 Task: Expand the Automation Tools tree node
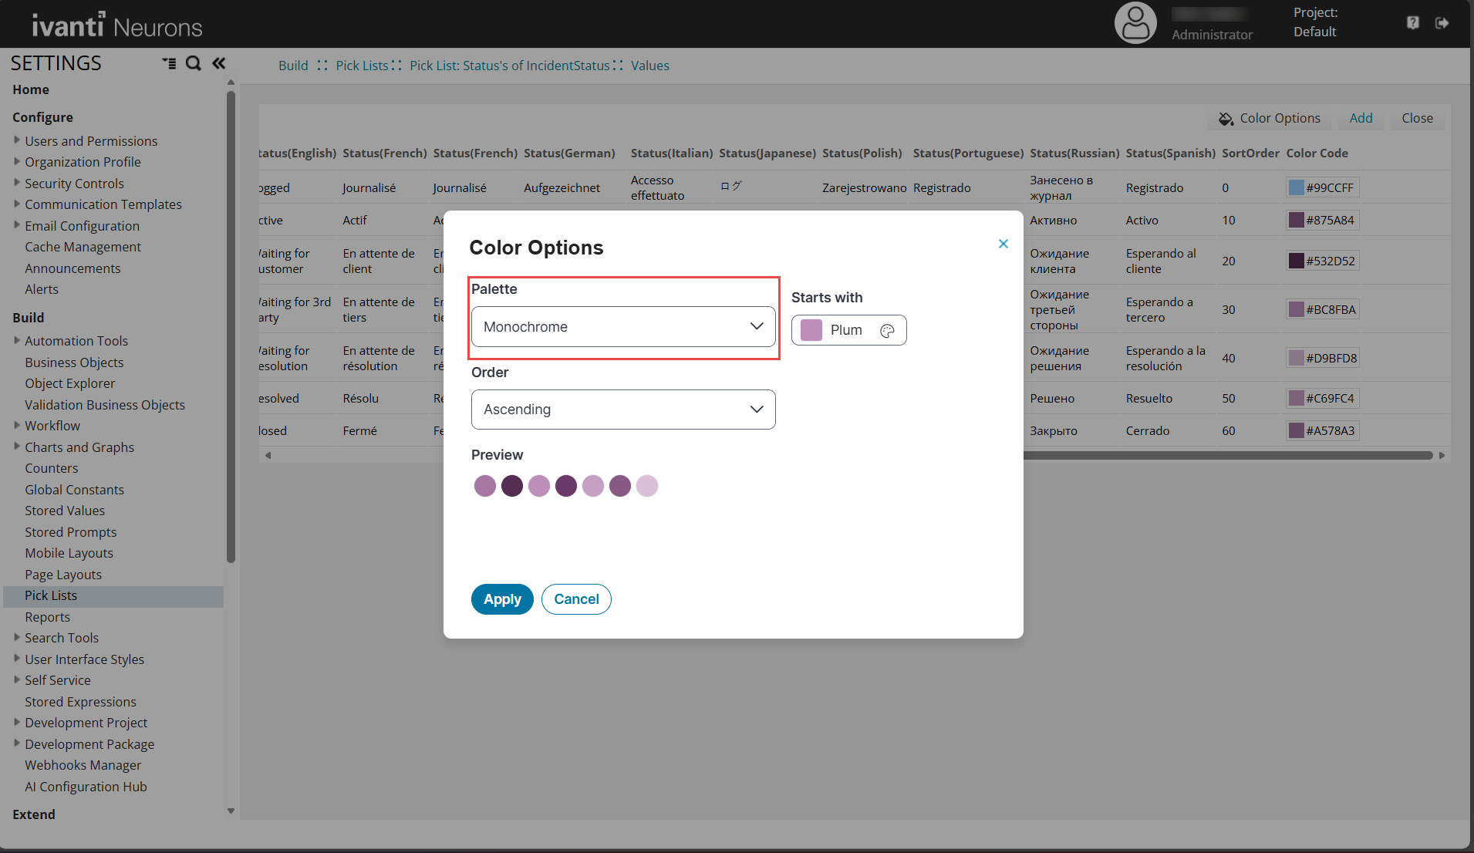pos(17,340)
